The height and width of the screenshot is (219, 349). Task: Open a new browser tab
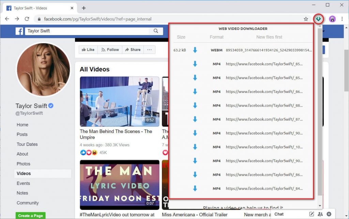coord(84,8)
